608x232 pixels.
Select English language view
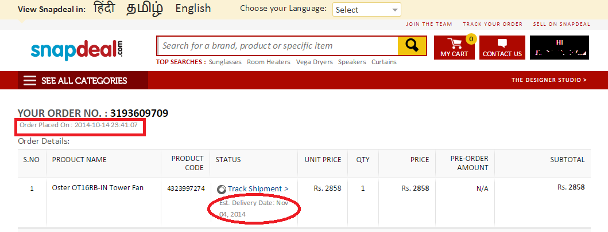click(193, 9)
